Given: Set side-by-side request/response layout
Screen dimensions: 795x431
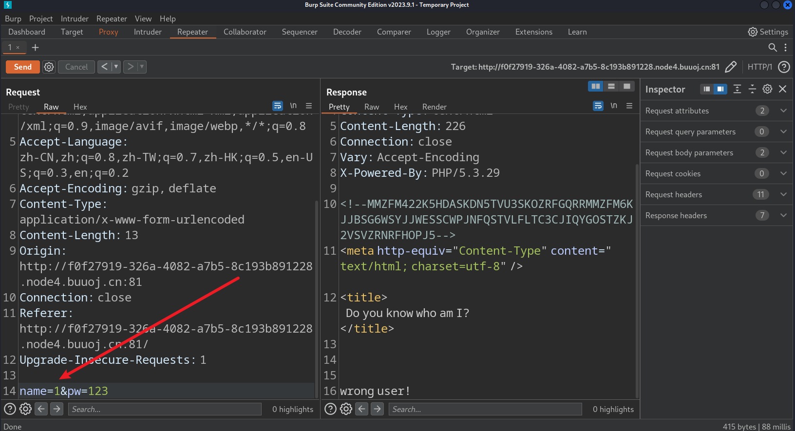Looking at the screenshot, I should pyautogui.click(x=596, y=86).
